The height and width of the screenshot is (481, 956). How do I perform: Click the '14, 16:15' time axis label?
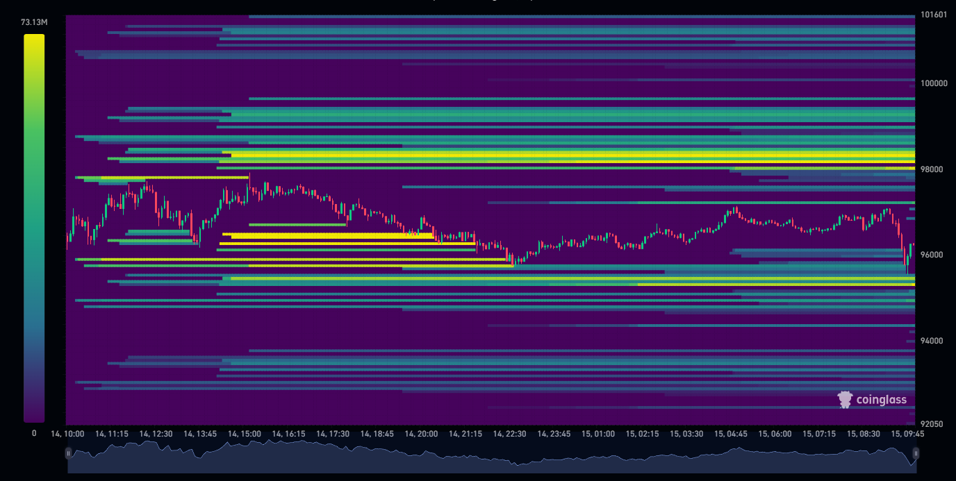coord(288,434)
